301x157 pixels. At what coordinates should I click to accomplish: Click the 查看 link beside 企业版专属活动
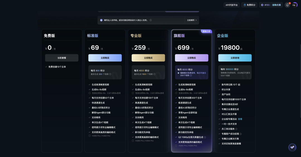(x=240, y=119)
